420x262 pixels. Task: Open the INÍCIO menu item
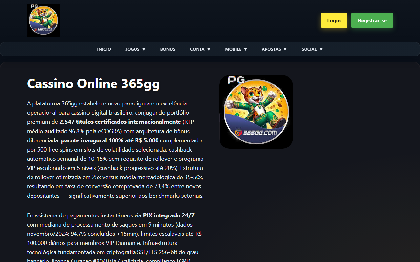pos(104,49)
